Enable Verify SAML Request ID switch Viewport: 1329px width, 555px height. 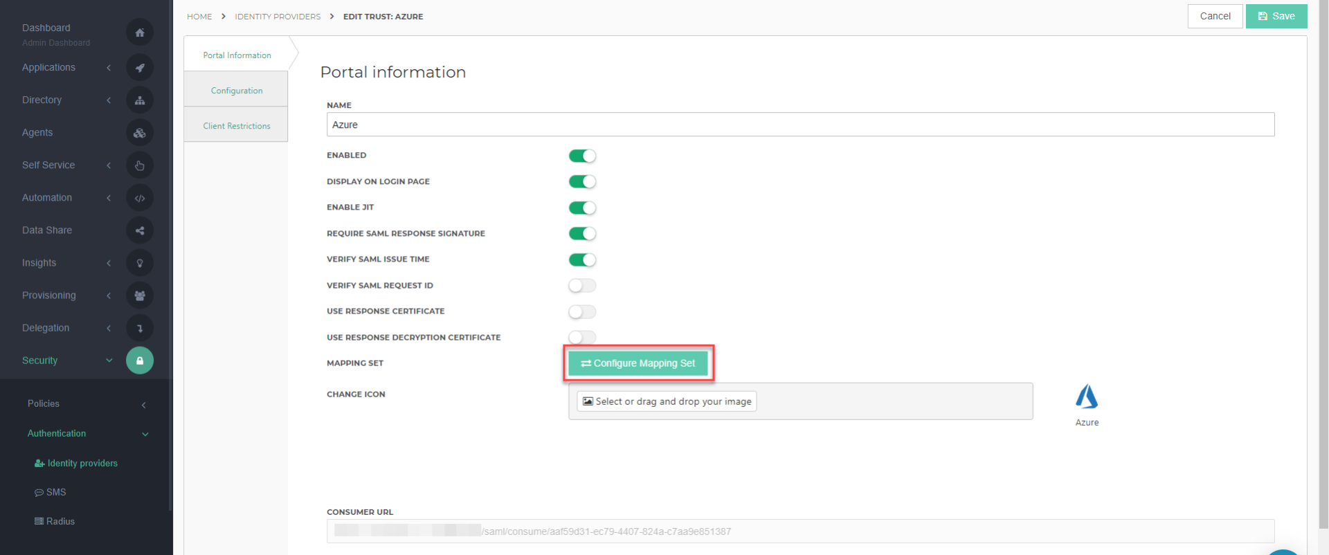(x=582, y=285)
